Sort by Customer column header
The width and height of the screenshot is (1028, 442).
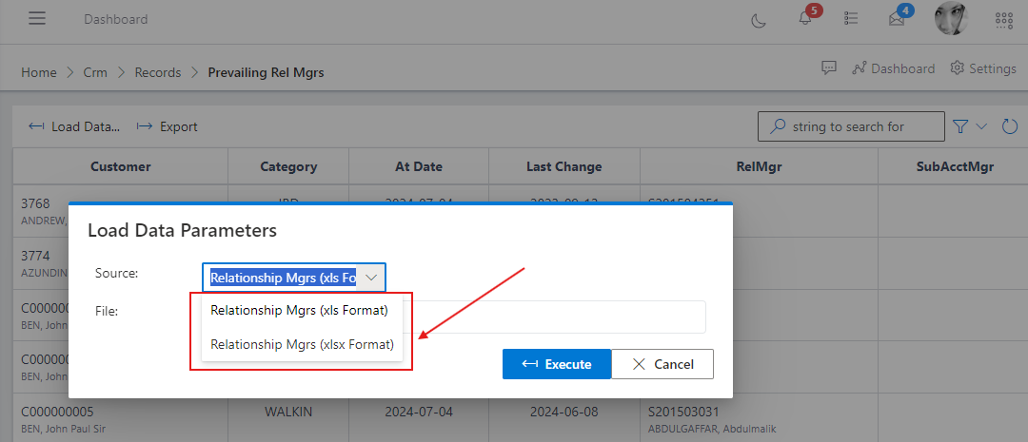[121, 166]
